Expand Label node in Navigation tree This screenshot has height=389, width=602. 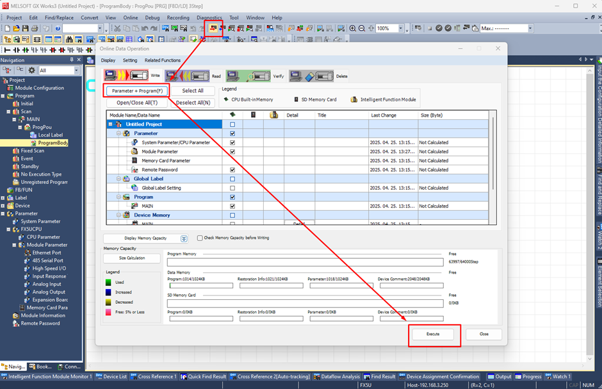tap(3, 198)
